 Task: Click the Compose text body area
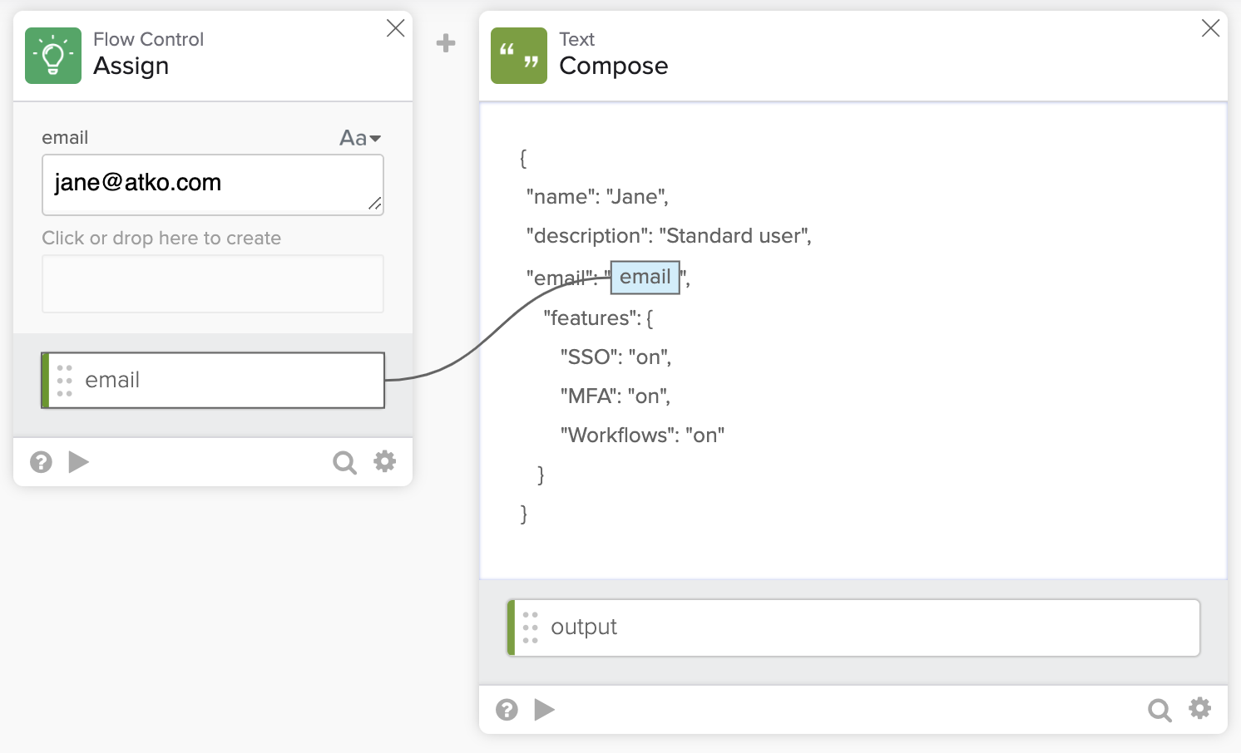[915, 374]
